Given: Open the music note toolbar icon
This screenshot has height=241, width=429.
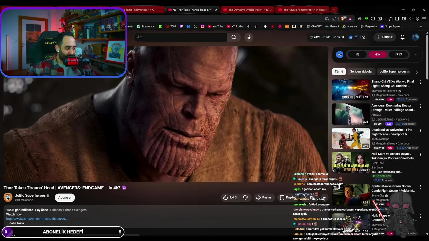Looking at the screenshot, I should coord(390,19).
